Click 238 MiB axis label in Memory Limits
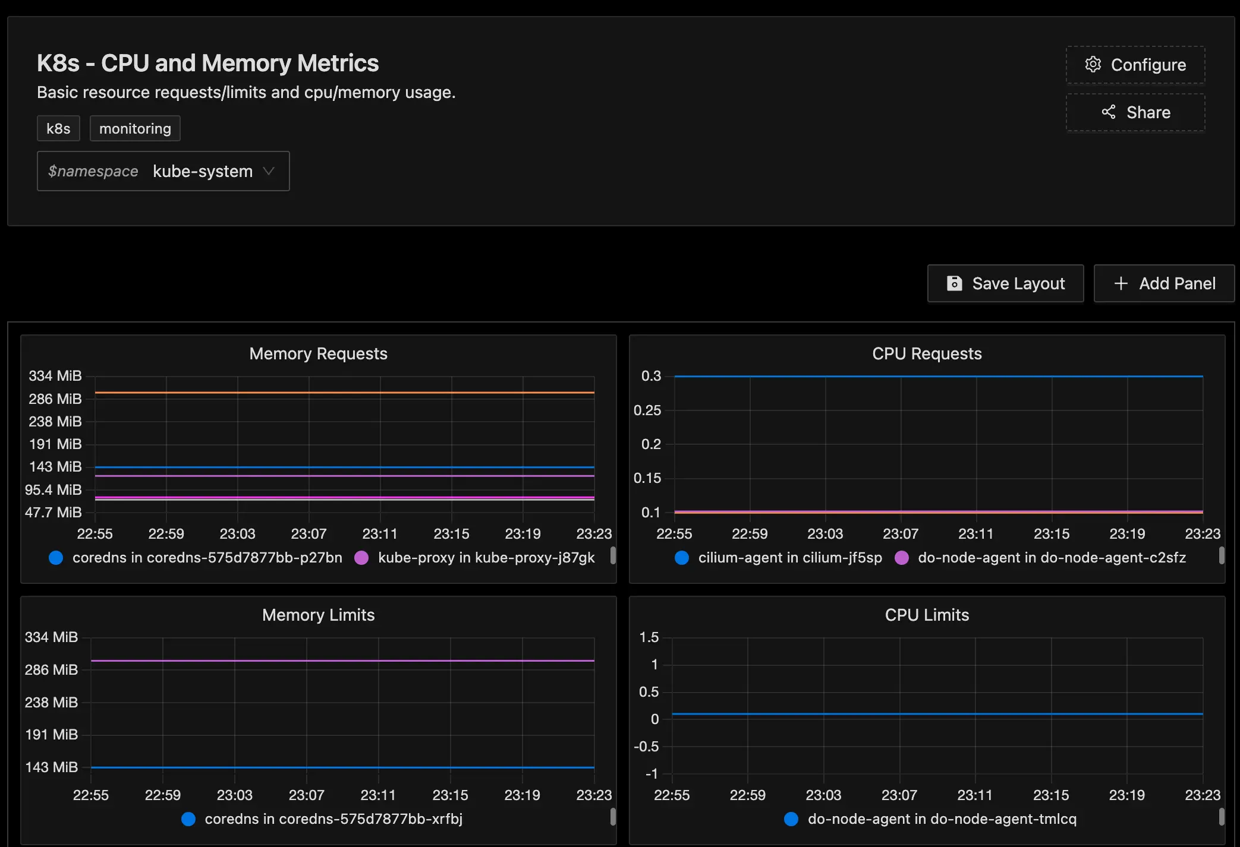This screenshot has height=847, width=1240. coord(51,702)
